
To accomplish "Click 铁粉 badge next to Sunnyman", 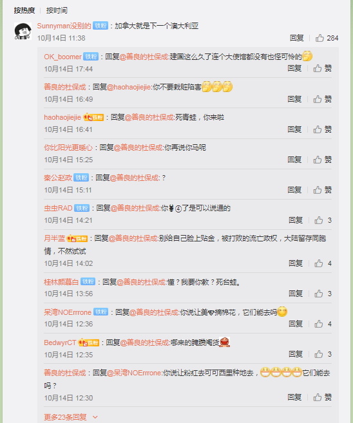I will [100, 26].
